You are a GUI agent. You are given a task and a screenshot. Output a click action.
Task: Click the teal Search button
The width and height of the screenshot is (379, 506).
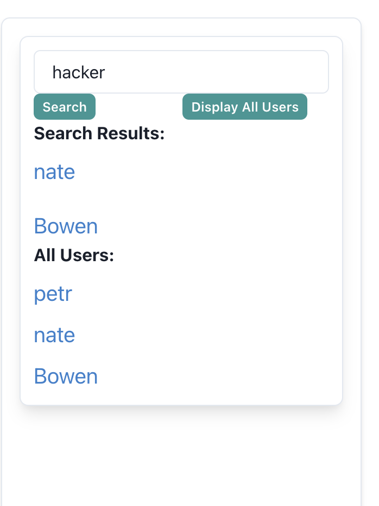click(65, 107)
